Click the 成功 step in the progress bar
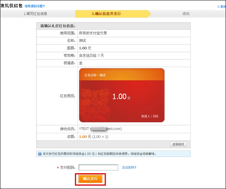The height and width of the screenshot is (189, 226). pyautogui.click(x=186, y=14)
